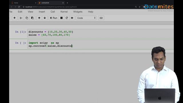
Task: Bookmark this page with the star icon
Action: [140, 7]
